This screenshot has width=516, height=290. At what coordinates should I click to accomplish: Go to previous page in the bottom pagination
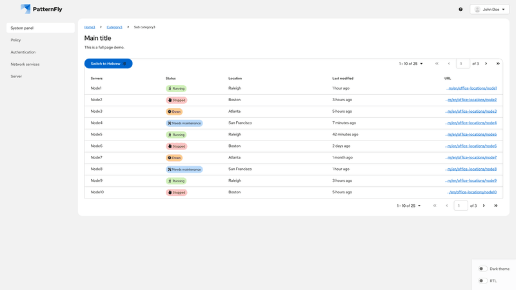pyautogui.click(x=446, y=206)
